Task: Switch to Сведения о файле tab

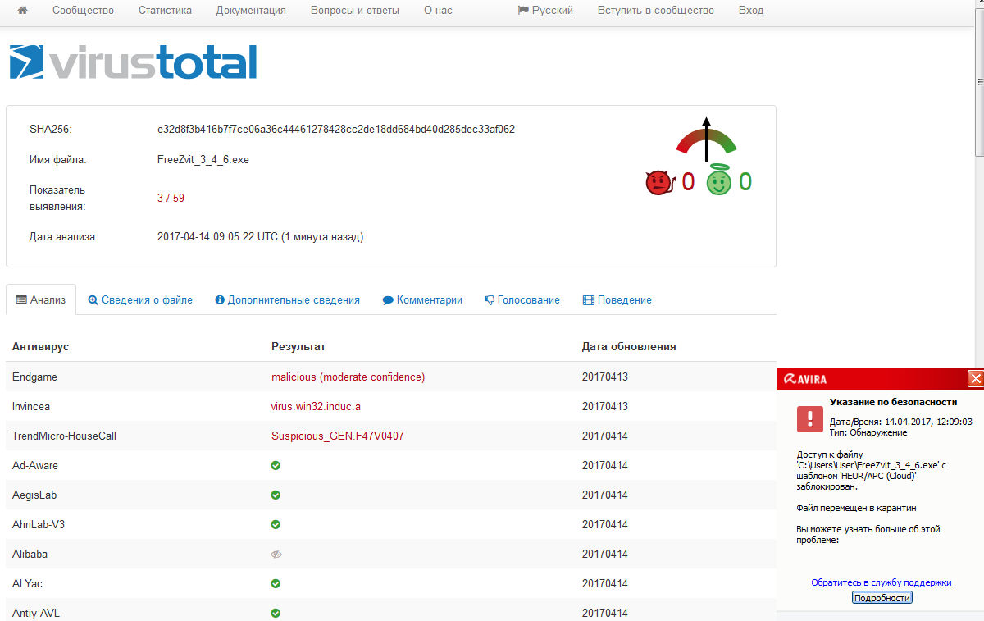Action: pos(140,300)
